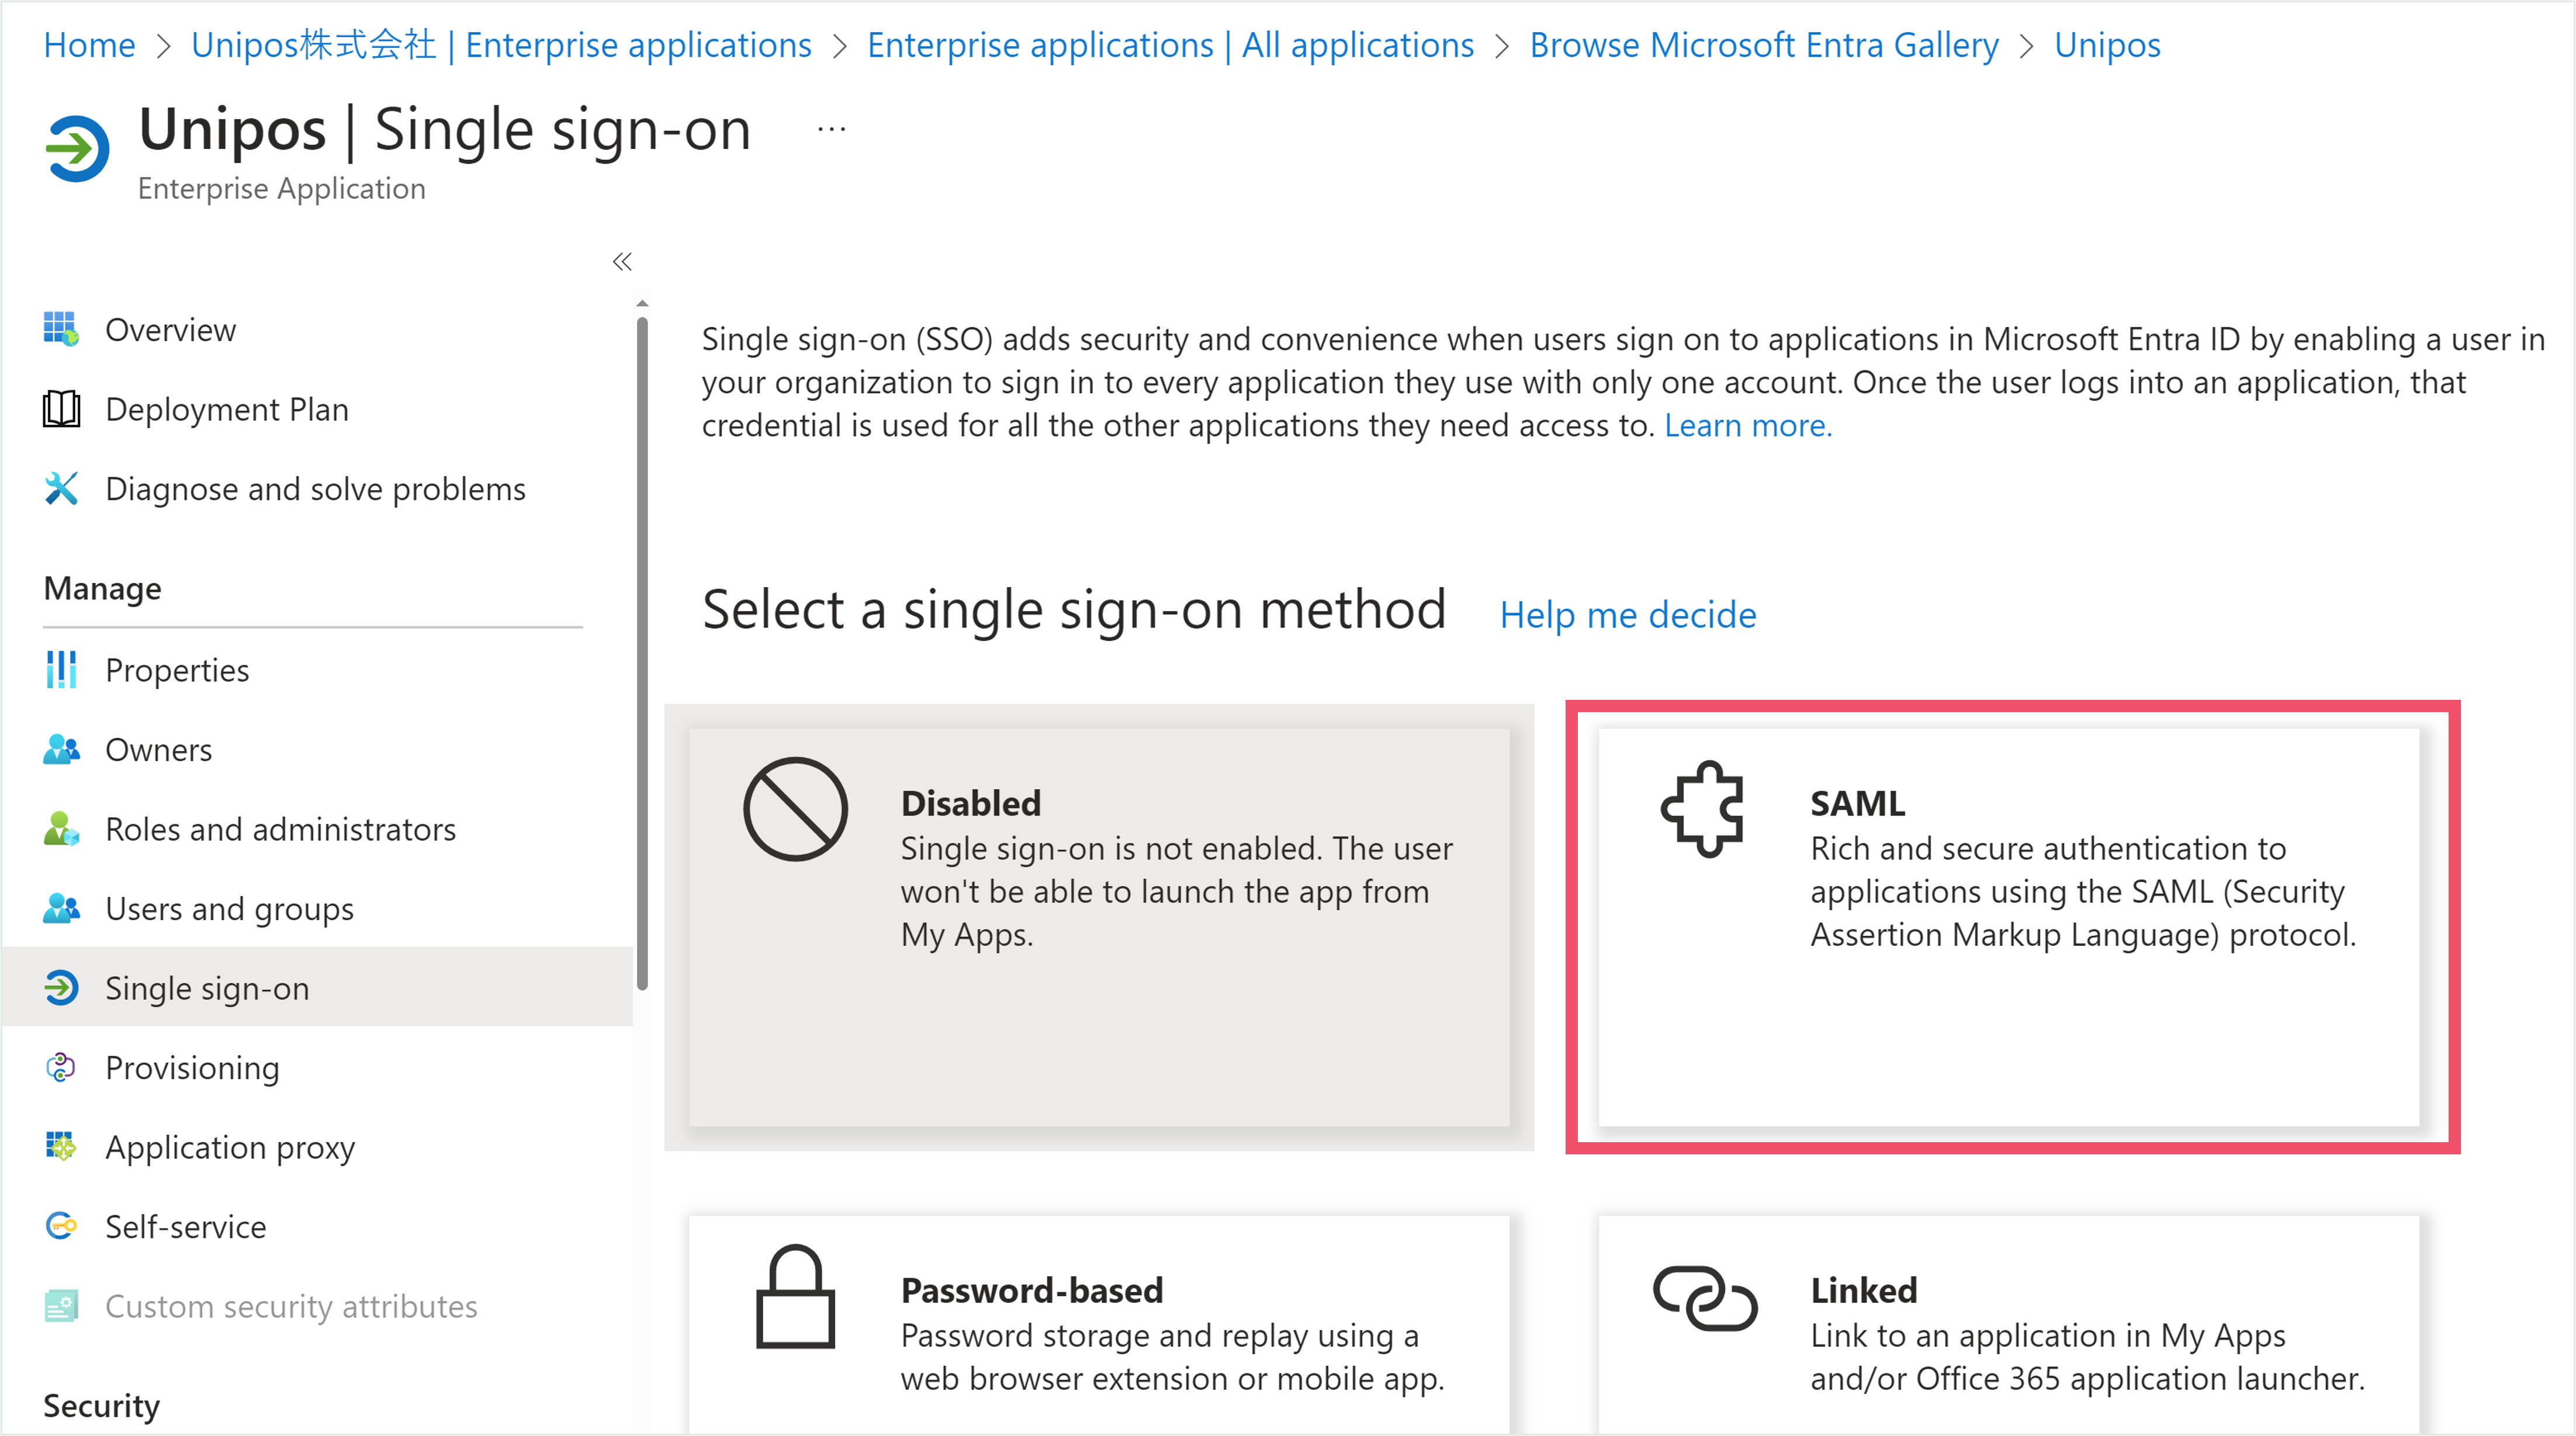Click the SAML puzzle piece icon
The width and height of the screenshot is (2576, 1436).
[x=1702, y=808]
